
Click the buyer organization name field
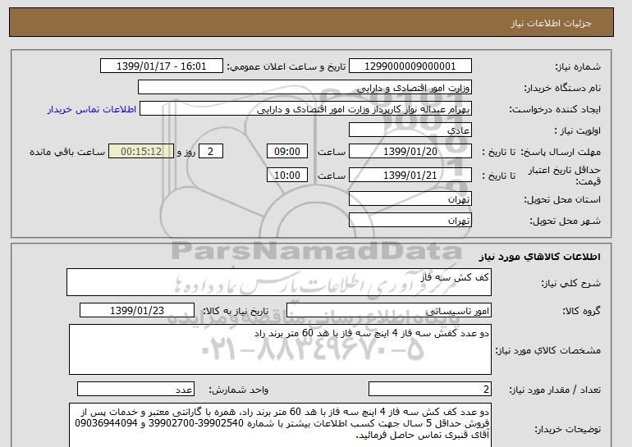(x=305, y=88)
